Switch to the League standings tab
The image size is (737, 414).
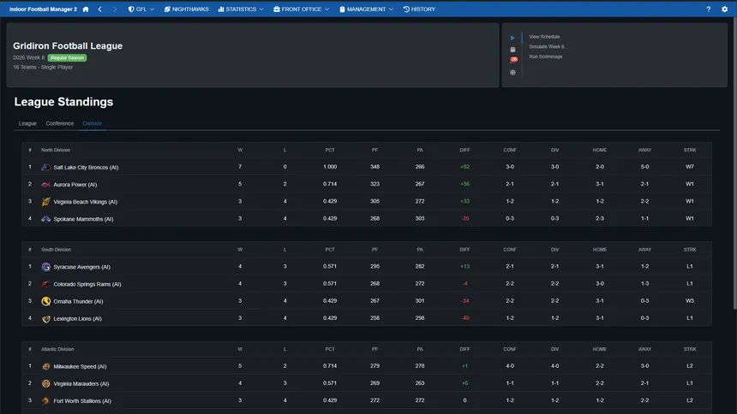pyautogui.click(x=27, y=123)
